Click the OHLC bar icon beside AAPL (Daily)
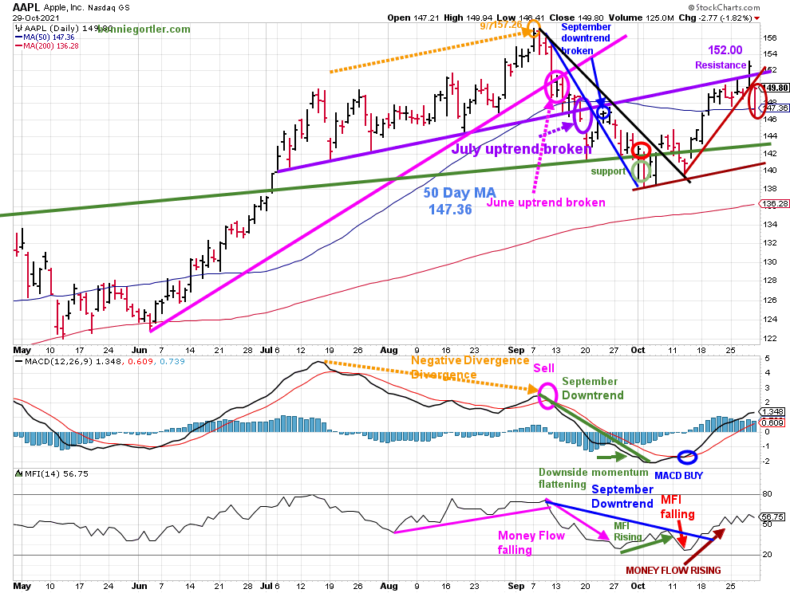790x593 pixels. click(18, 29)
